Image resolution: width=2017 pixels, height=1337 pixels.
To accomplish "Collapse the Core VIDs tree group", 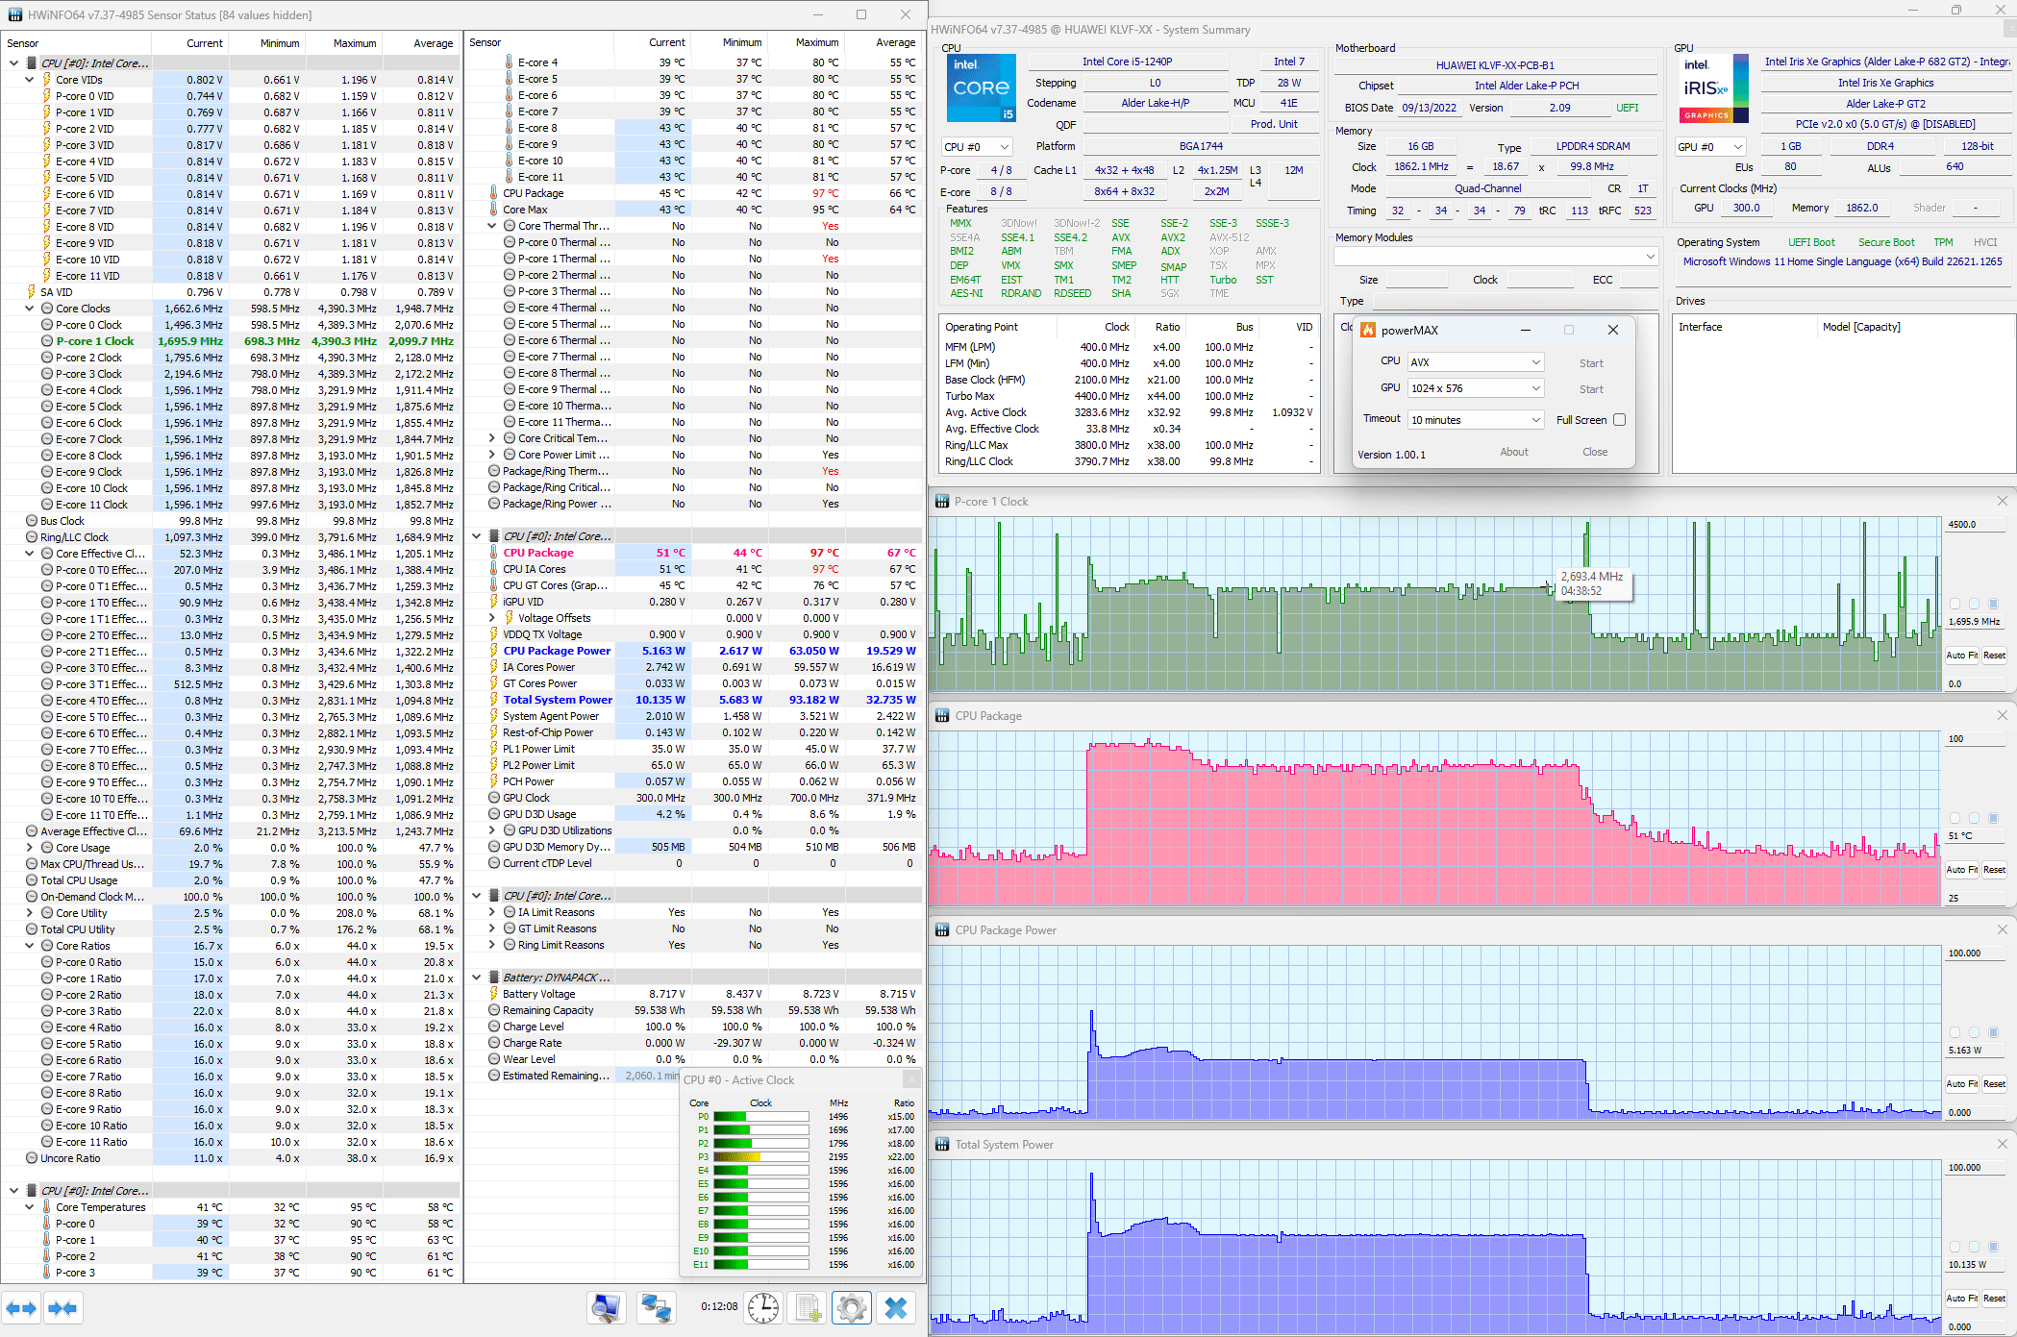I will pos(30,80).
